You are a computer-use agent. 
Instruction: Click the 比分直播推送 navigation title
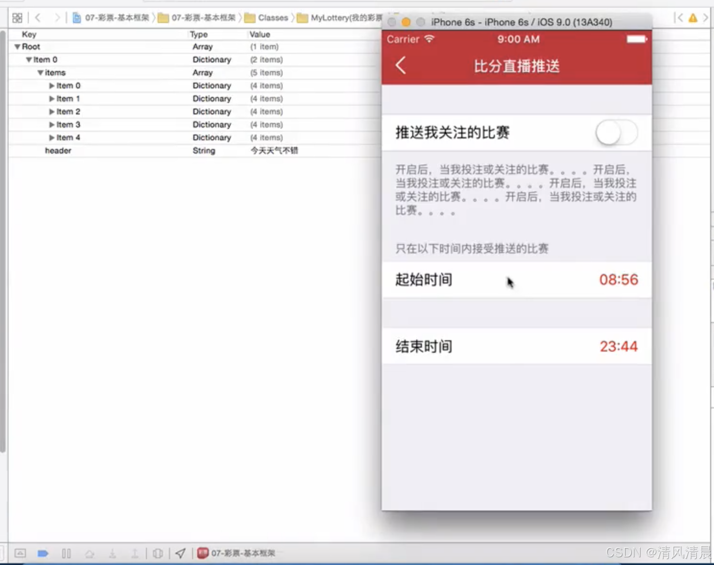pos(517,66)
